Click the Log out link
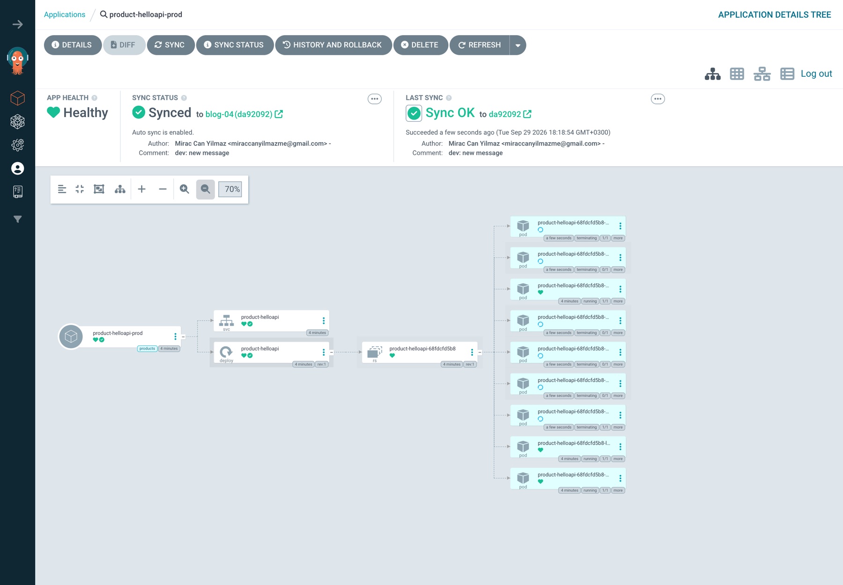Viewport: 843px width, 585px height. [x=816, y=73]
